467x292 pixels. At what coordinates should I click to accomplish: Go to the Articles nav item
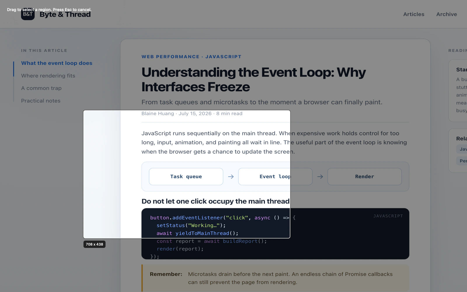tap(414, 14)
